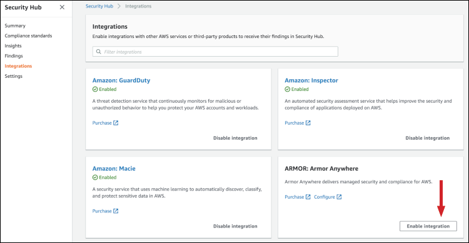Click the external link icon beside Inspector Purchase

tap(308, 123)
